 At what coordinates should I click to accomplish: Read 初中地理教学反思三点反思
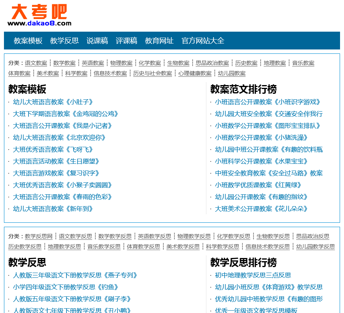(x=253, y=275)
